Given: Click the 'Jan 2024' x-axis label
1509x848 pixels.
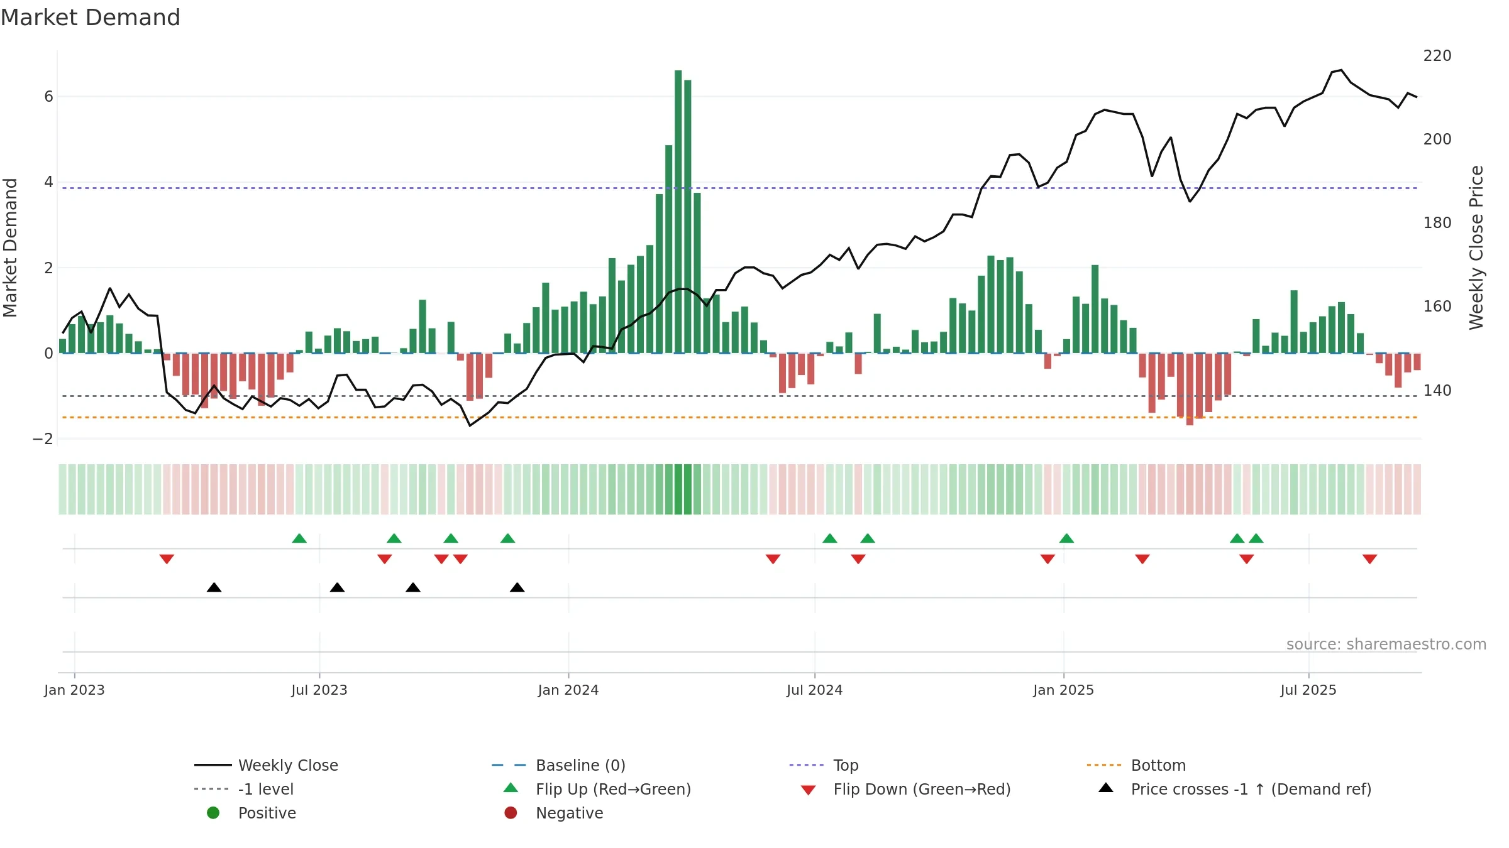Looking at the screenshot, I should click(568, 690).
